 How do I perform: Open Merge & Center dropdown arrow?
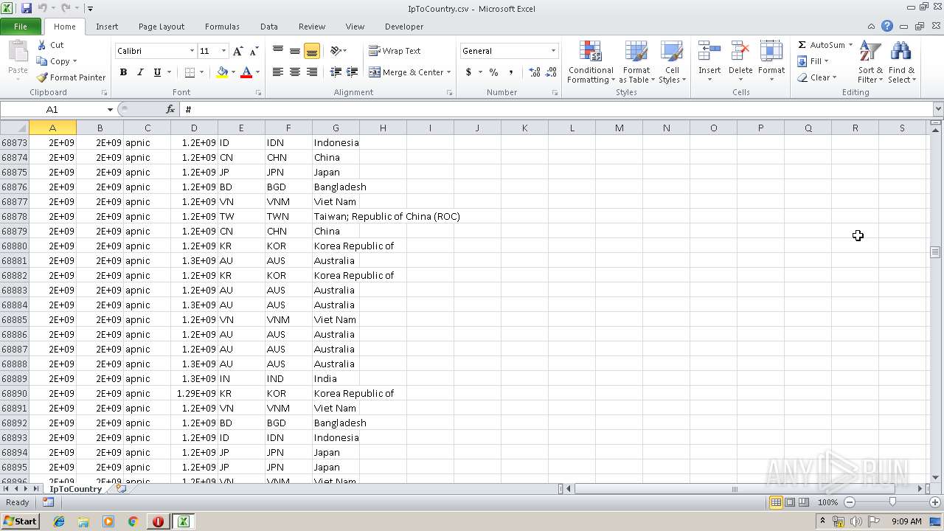pyautogui.click(x=449, y=72)
